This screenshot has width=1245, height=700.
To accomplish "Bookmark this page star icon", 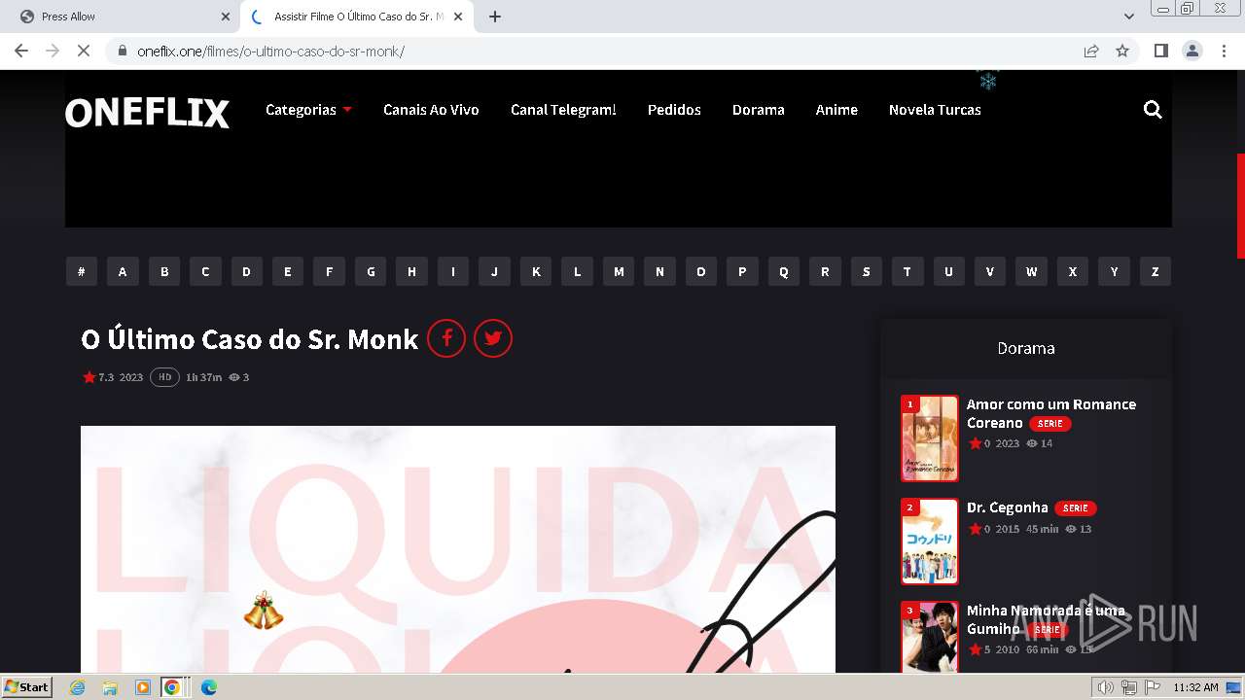I will click(x=1122, y=51).
